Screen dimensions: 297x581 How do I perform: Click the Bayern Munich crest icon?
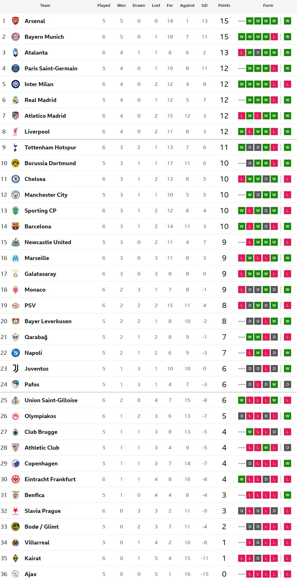click(15, 37)
